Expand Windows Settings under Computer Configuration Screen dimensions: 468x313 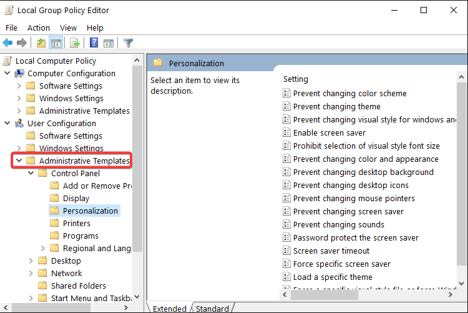click(x=19, y=98)
